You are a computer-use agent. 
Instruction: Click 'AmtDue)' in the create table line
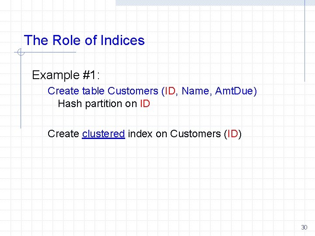[x=236, y=91]
